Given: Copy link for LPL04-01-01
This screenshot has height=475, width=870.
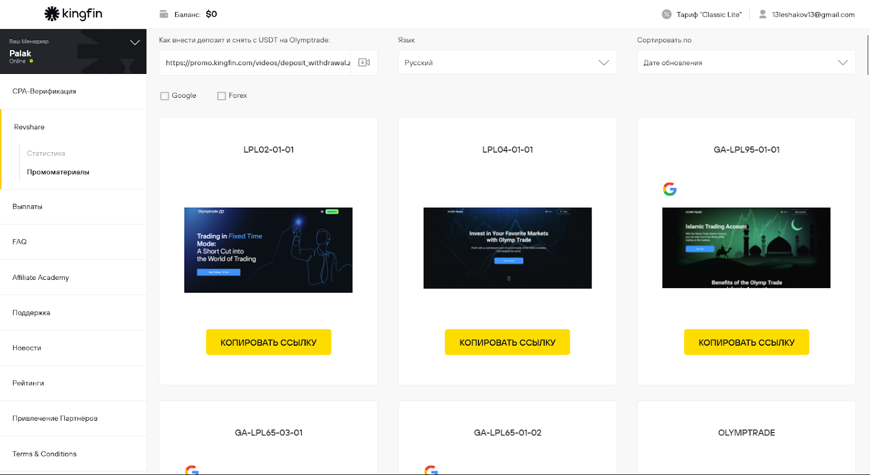Looking at the screenshot, I should (507, 342).
